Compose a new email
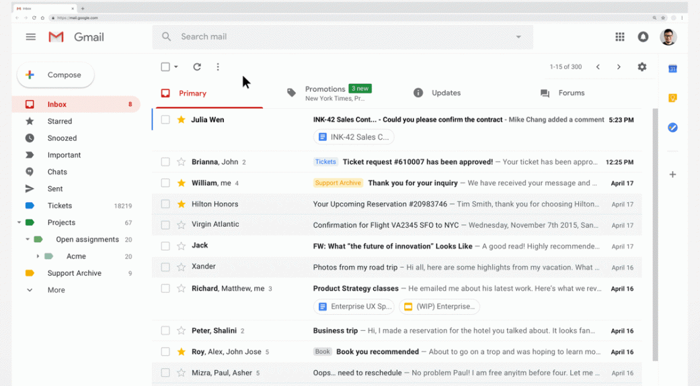This screenshot has width=700, height=386. (55, 75)
